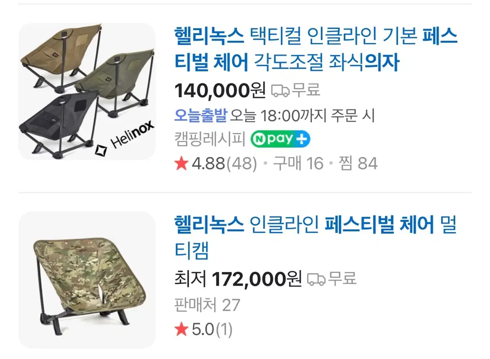The width and height of the screenshot is (490, 359).
Task: Click the 찜 84 wishlist count
Action: [357, 164]
